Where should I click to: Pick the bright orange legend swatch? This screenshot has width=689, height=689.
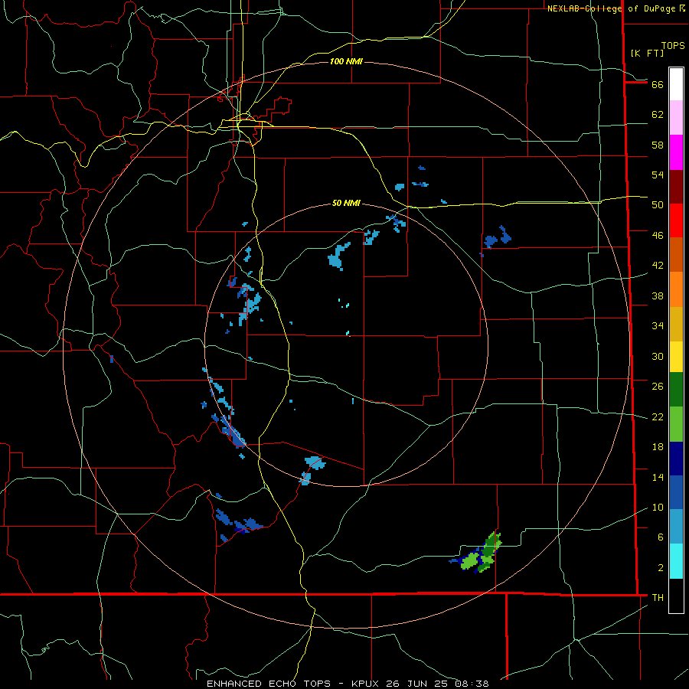tap(676, 289)
